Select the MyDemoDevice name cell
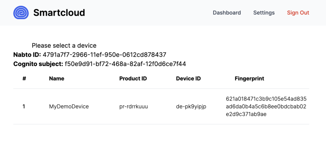The height and width of the screenshot is (147, 326). (x=69, y=107)
